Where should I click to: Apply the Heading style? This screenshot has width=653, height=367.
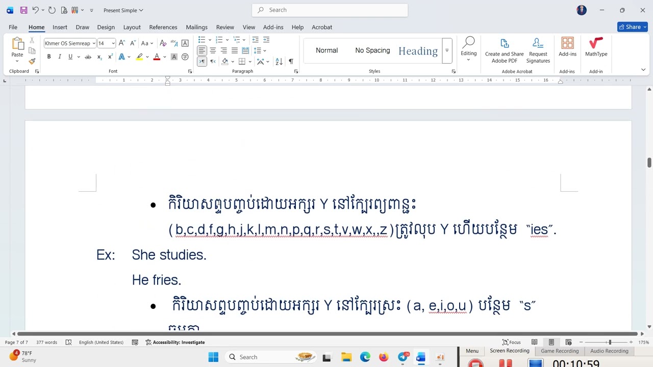(418, 50)
